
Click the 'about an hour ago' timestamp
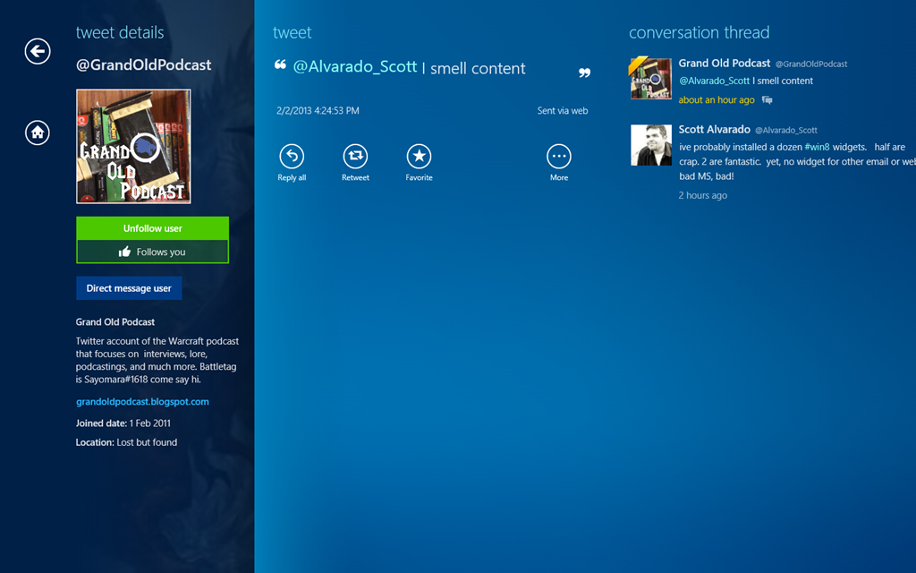point(717,100)
